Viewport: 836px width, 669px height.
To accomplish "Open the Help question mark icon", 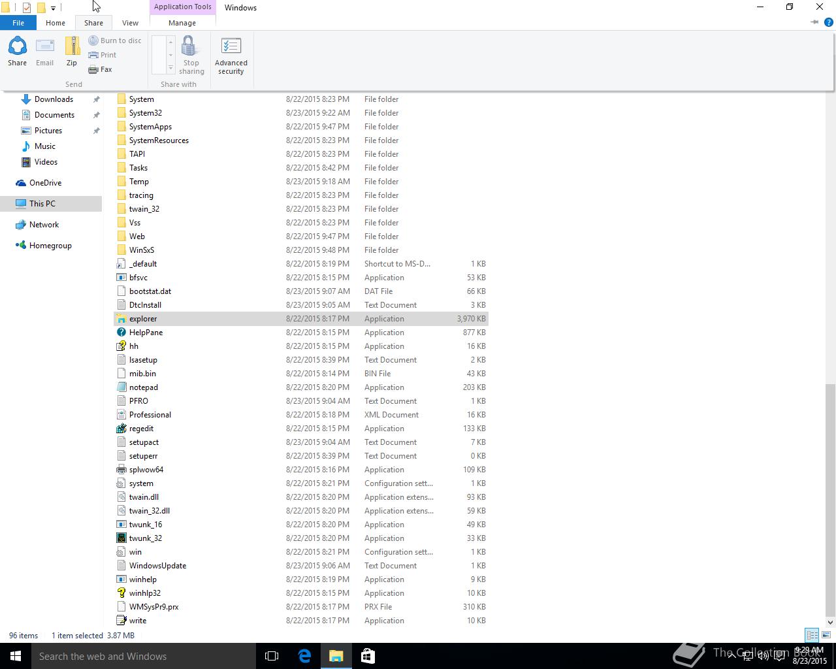I will pos(828,22).
